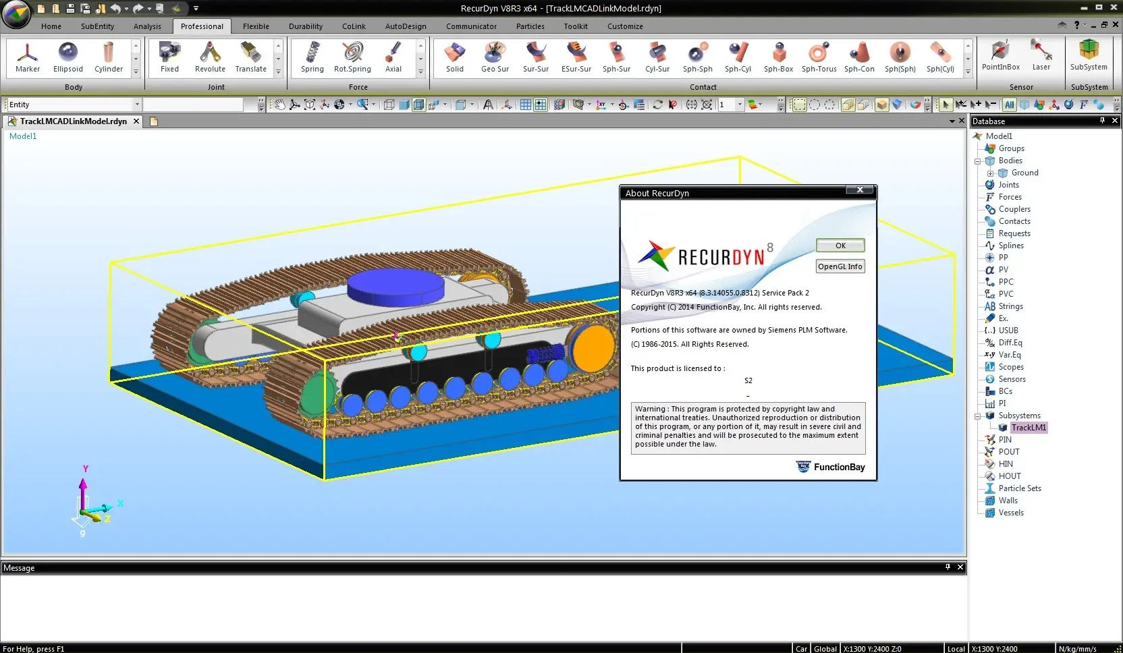Open the Contact group gallery expander
The height and width of the screenshot is (653, 1123).
968,72
